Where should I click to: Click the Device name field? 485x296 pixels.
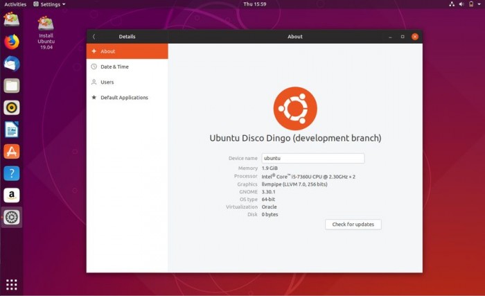click(313, 158)
